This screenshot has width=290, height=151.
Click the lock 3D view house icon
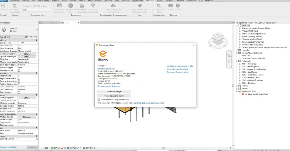click(x=74, y=148)
